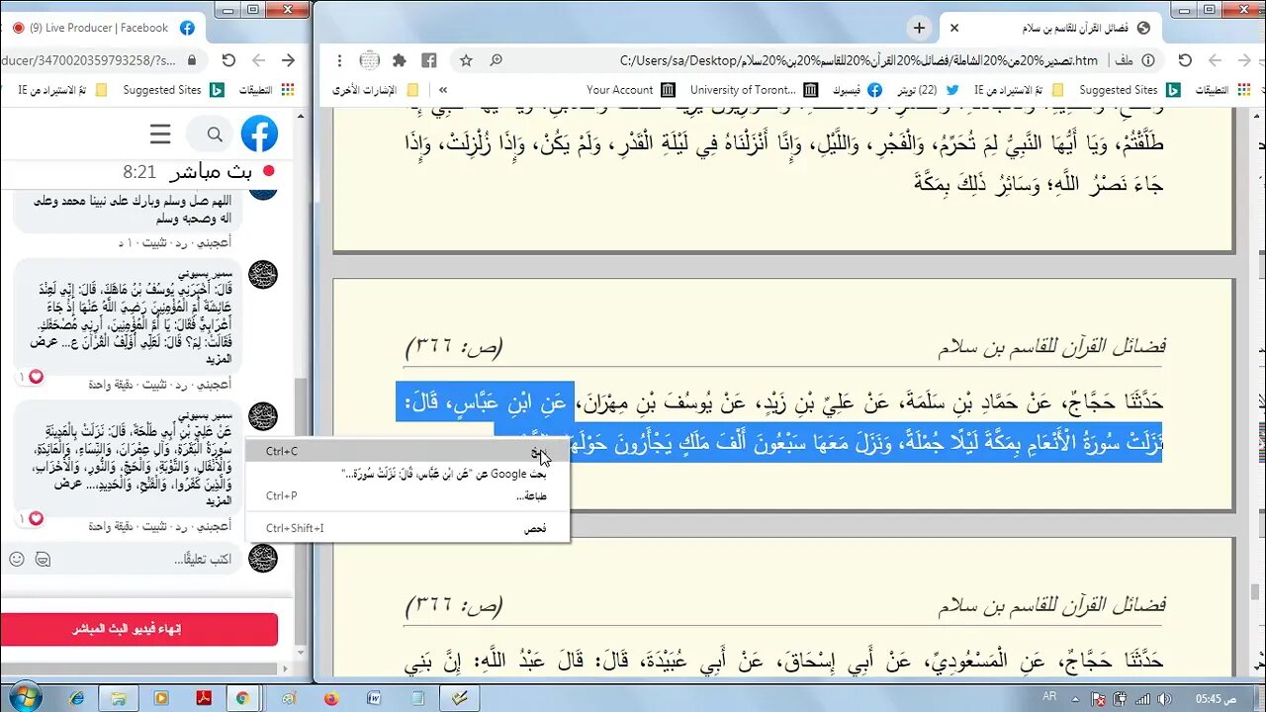
Task: Close the فضائل القرآن browser tab
Action: click(x=954, y=28)
